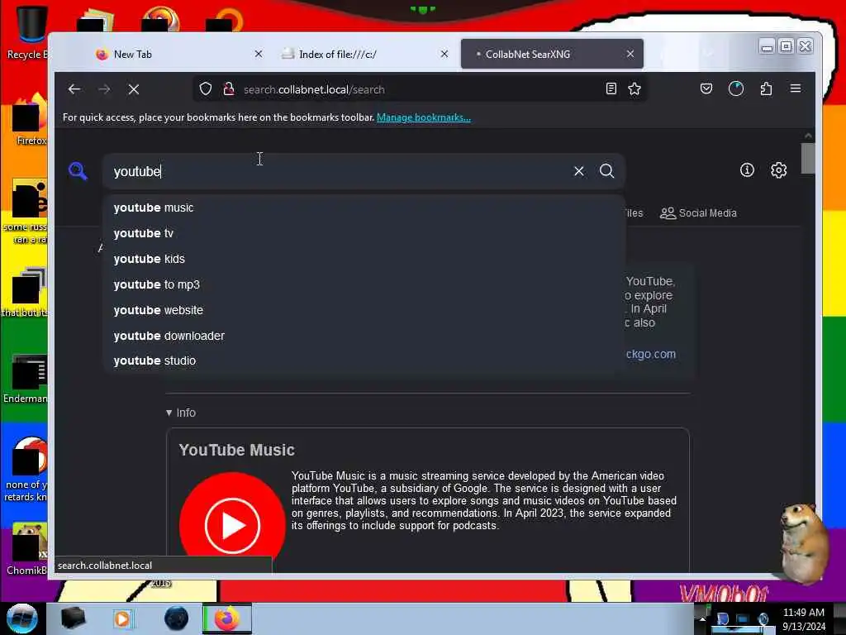The image size is (846, 635).
Task: Open the Firefox desktop shortcut
Action: tap(29, 119)
